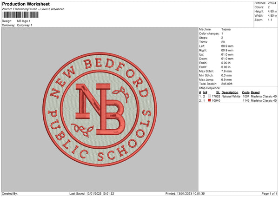This screenshot has height=197, width=279.
Task: Click the Up value '61.0 mm'
Action: [227, 54]
